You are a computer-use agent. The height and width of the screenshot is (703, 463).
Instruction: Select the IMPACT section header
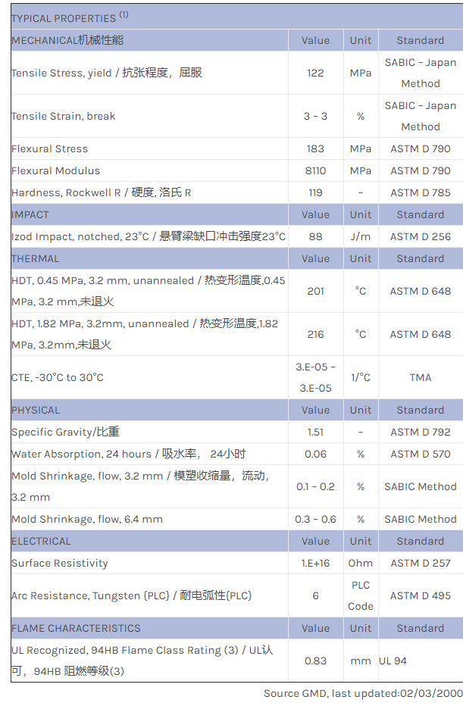click(30, 214)
